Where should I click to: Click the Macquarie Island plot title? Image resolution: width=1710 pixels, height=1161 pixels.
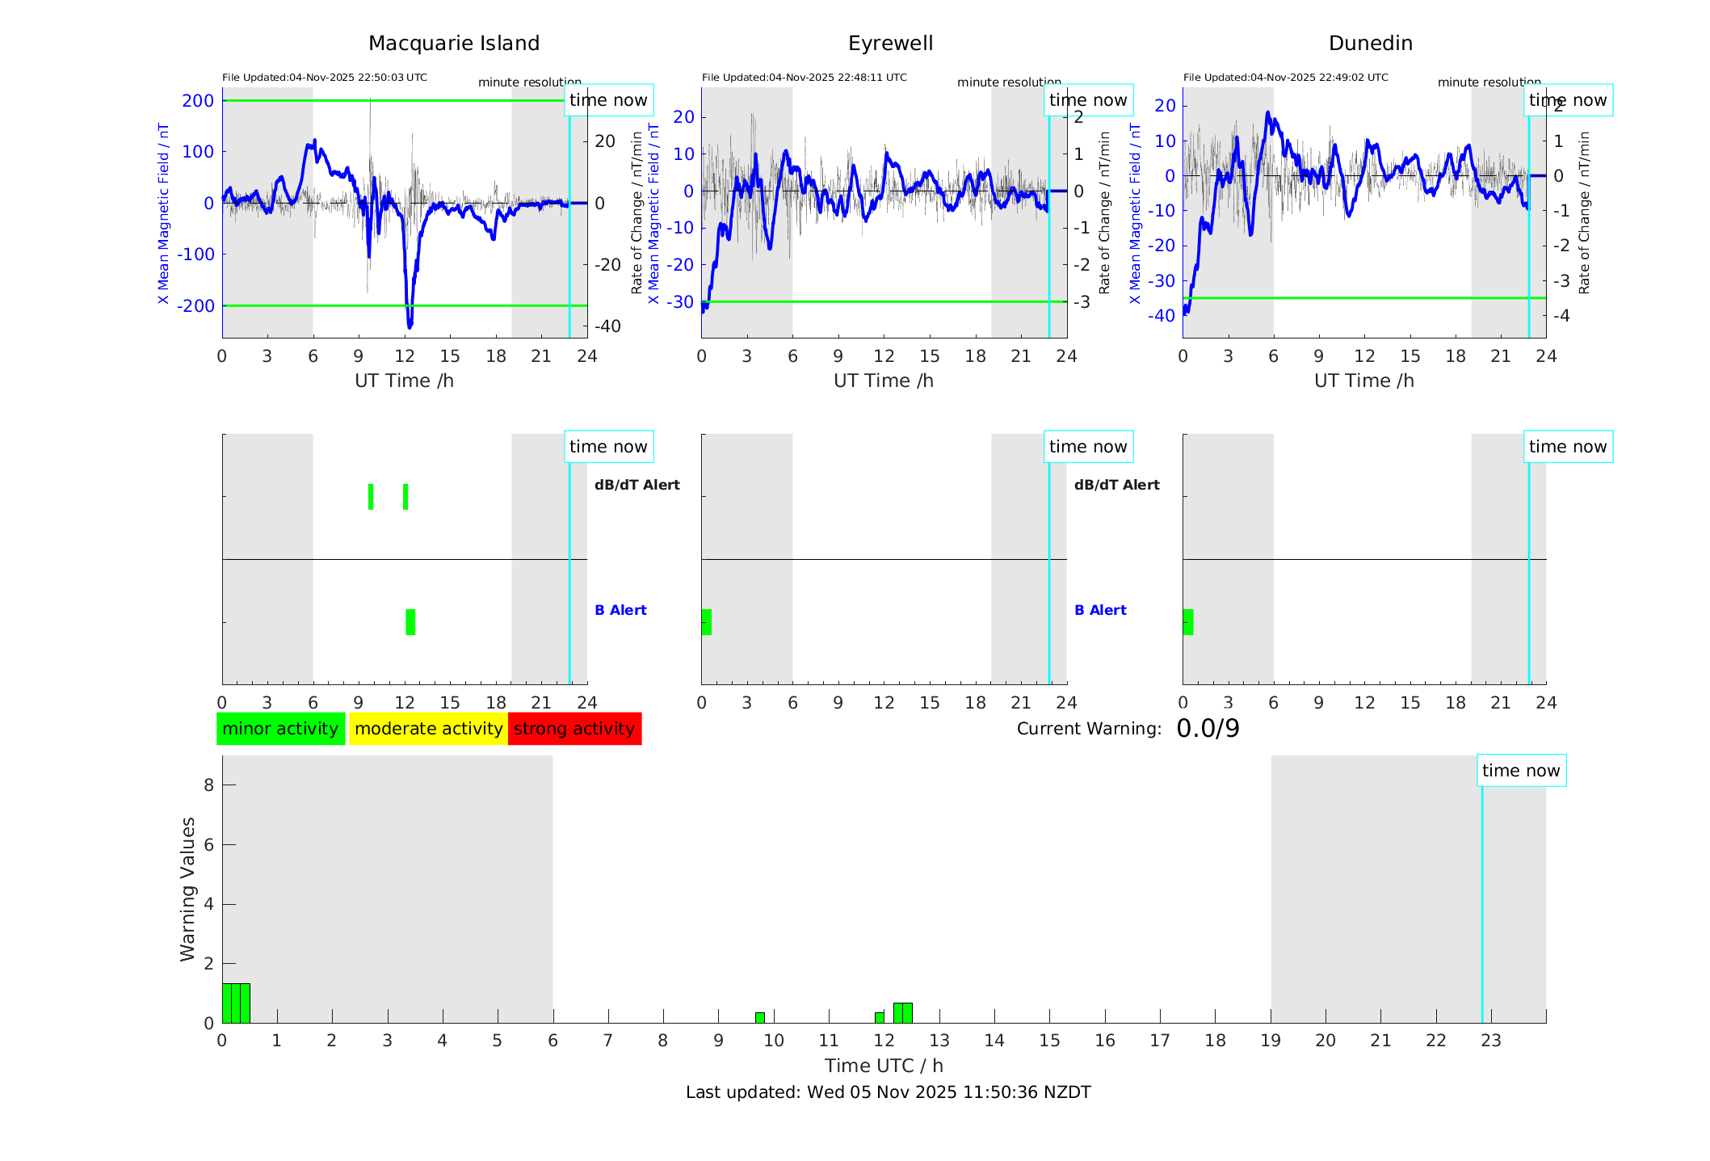click(x=454, y=44)
